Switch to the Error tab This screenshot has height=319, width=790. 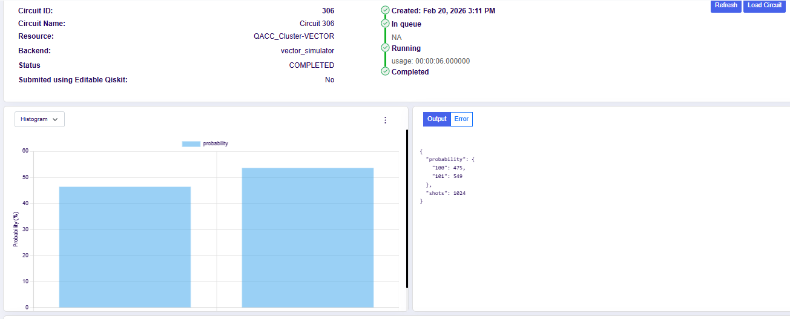coord(461,119)
